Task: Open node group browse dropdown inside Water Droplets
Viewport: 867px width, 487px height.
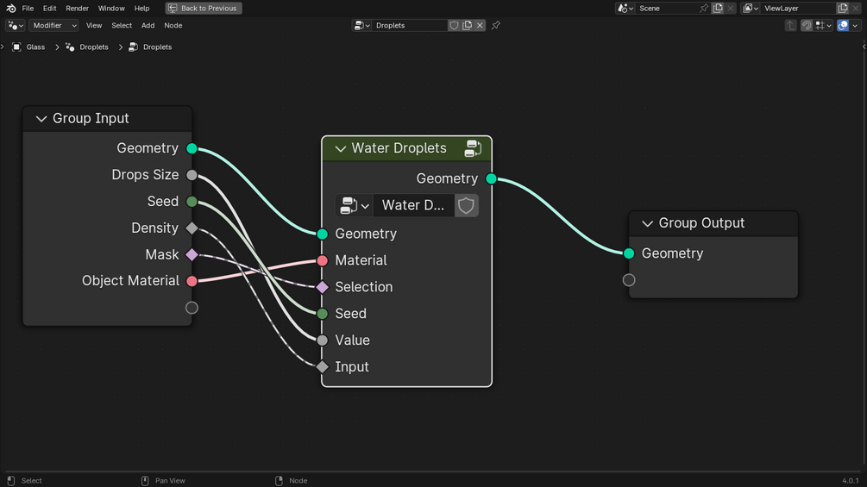Action: (354, 205)
